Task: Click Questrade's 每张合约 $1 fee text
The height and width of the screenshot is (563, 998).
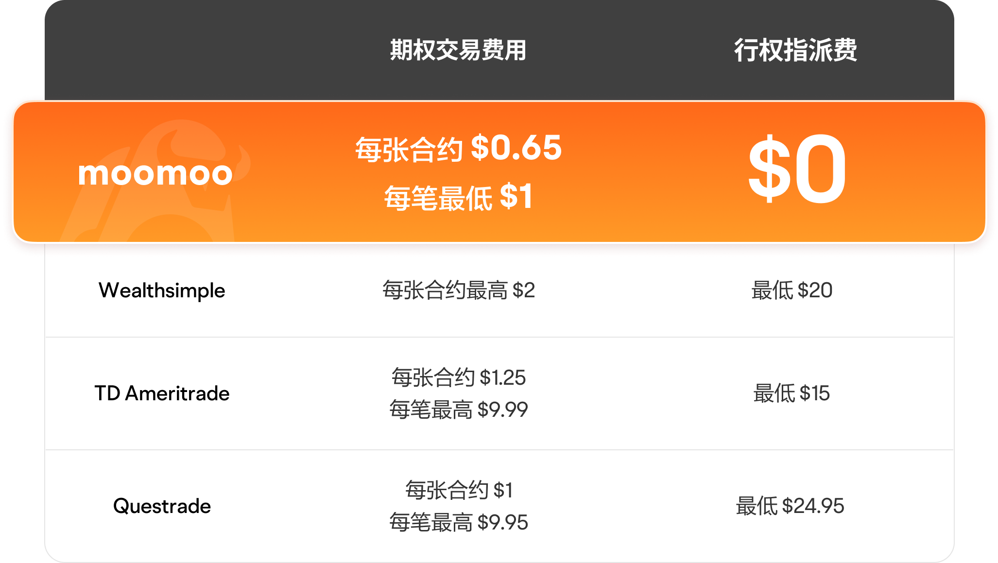Action: pyautogui.click(x=459, y=490)
